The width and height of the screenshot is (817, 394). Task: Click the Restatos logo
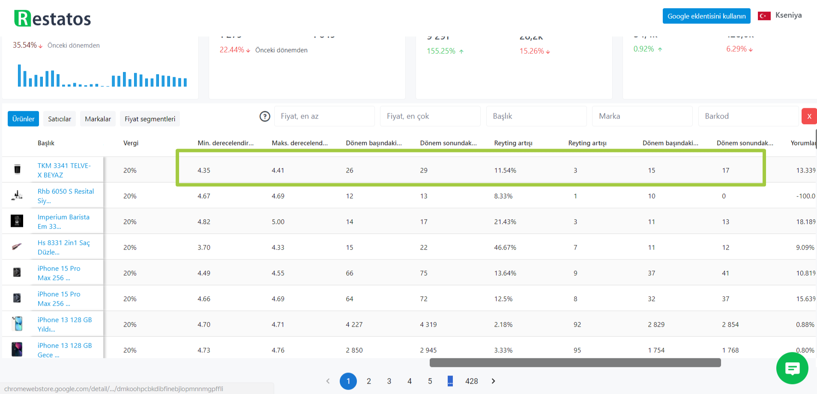(x=52, y=18)
